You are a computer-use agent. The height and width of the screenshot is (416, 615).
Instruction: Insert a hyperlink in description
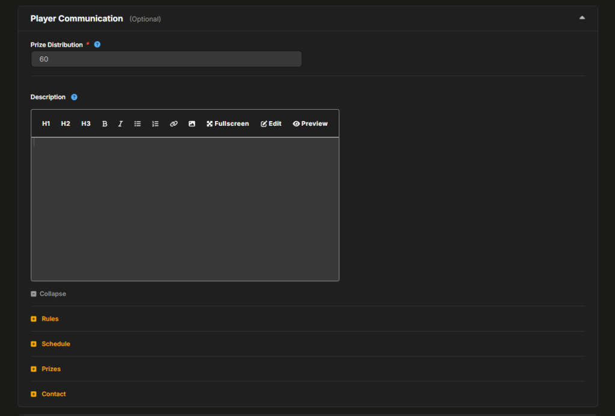tap(174, 123)
